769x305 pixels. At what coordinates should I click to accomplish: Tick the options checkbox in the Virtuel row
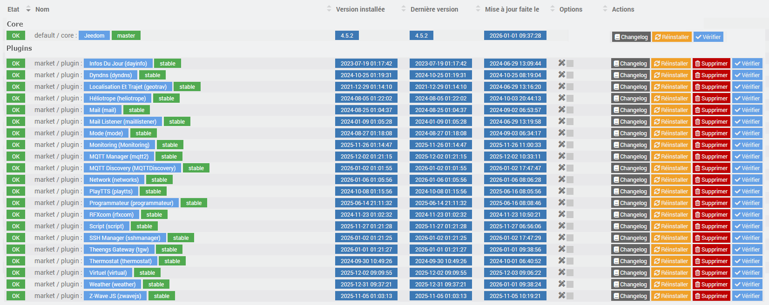point(570,273)
